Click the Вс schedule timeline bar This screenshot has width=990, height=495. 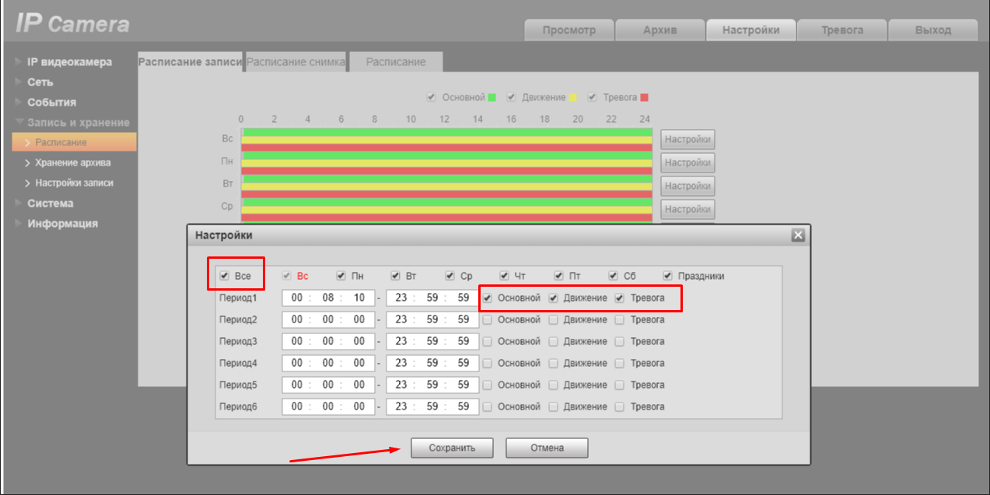(x=446, y=140)
